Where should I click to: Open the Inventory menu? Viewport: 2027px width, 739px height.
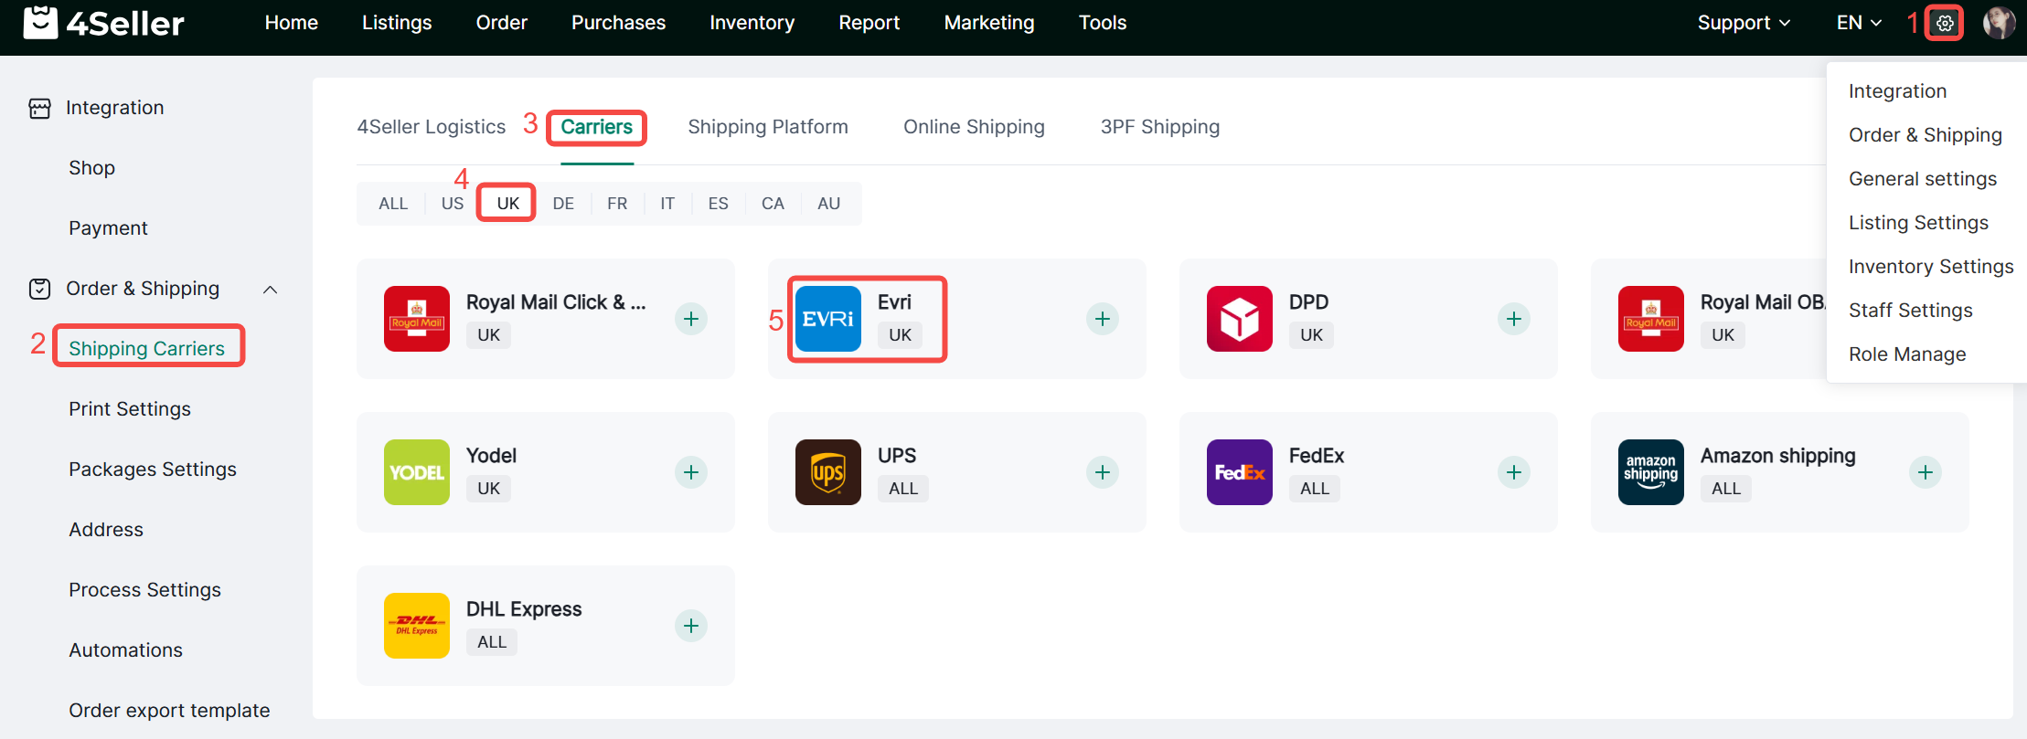[752, 23]
